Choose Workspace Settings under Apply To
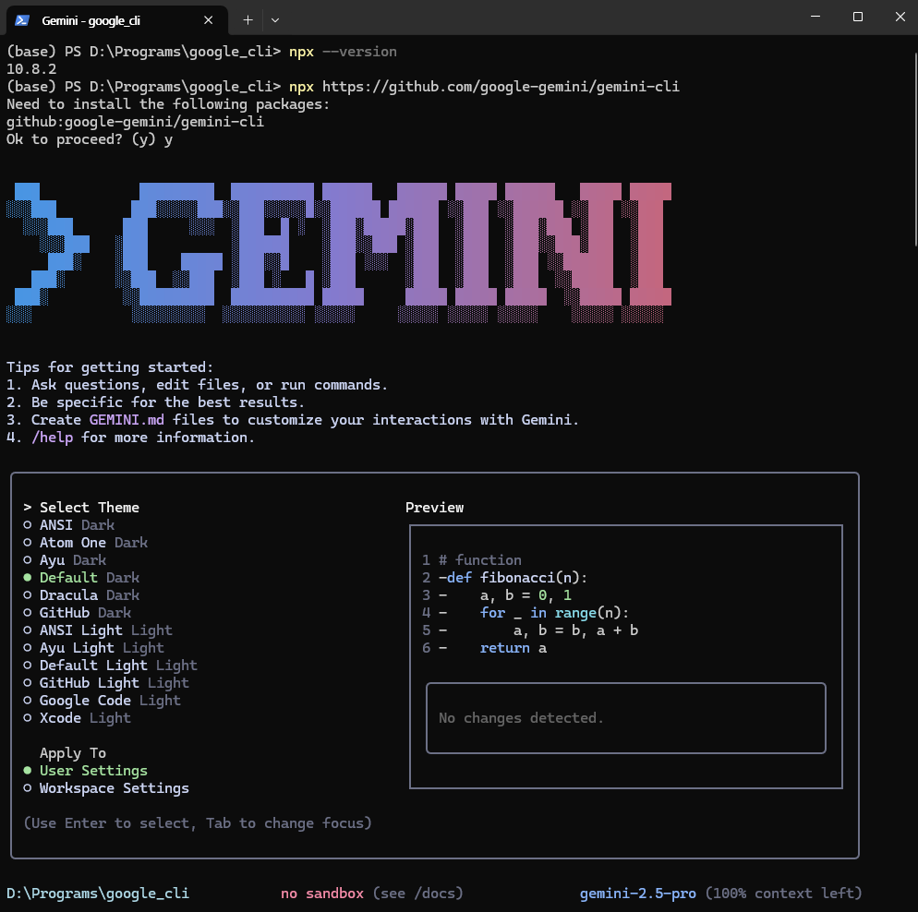Screen dimensions: 918x912 click(x=106, y=788)
